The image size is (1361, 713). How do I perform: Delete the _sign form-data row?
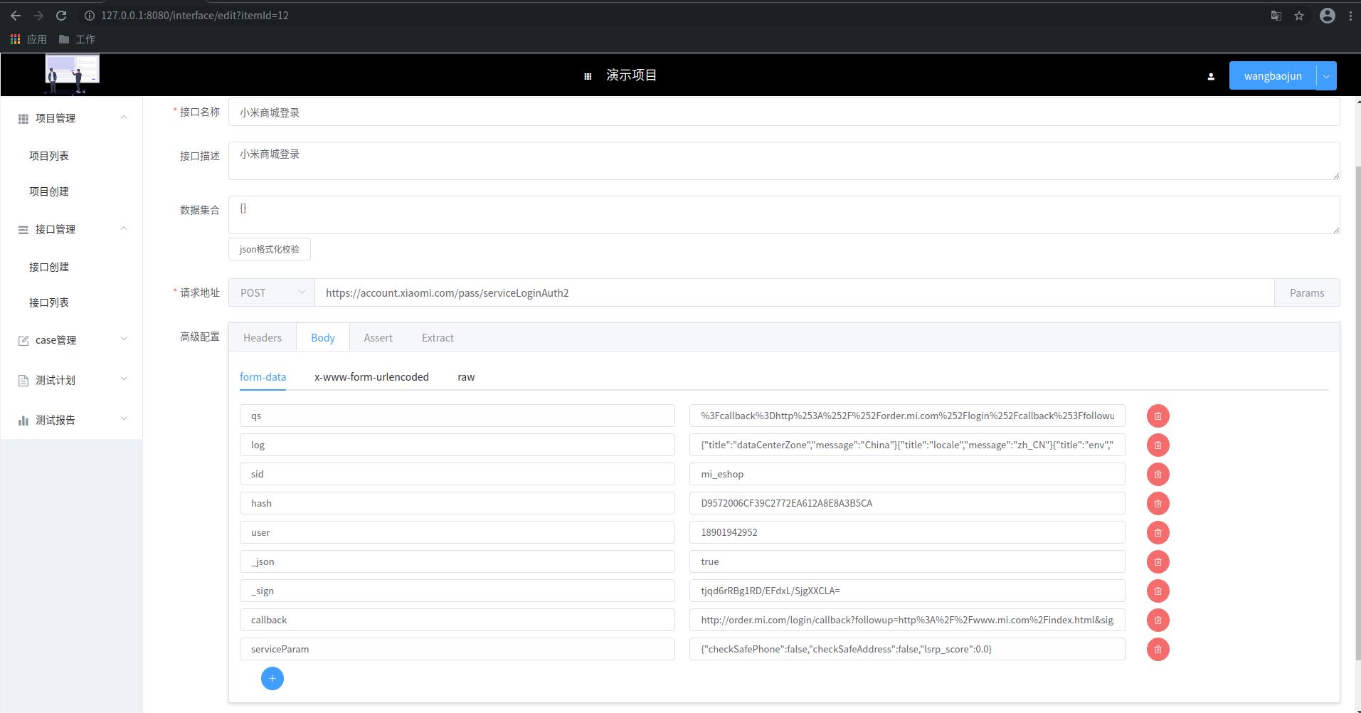[x=1158, y=591]
